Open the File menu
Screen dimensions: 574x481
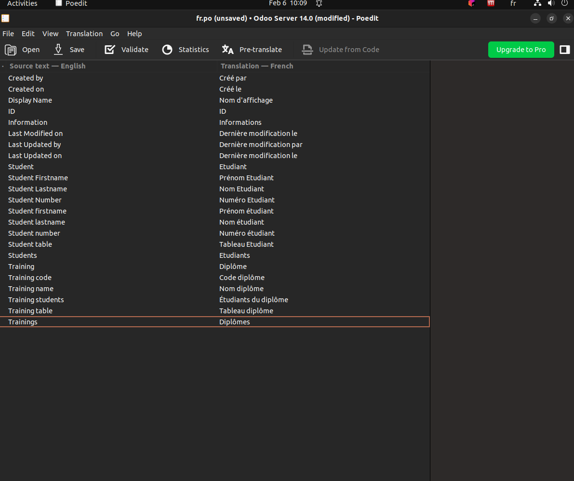(x=8, y=34)
